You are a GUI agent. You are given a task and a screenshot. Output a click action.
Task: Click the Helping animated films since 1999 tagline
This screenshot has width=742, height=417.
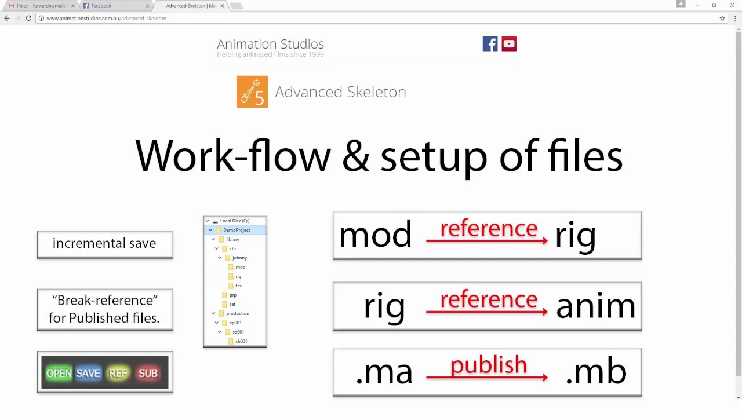270,54
